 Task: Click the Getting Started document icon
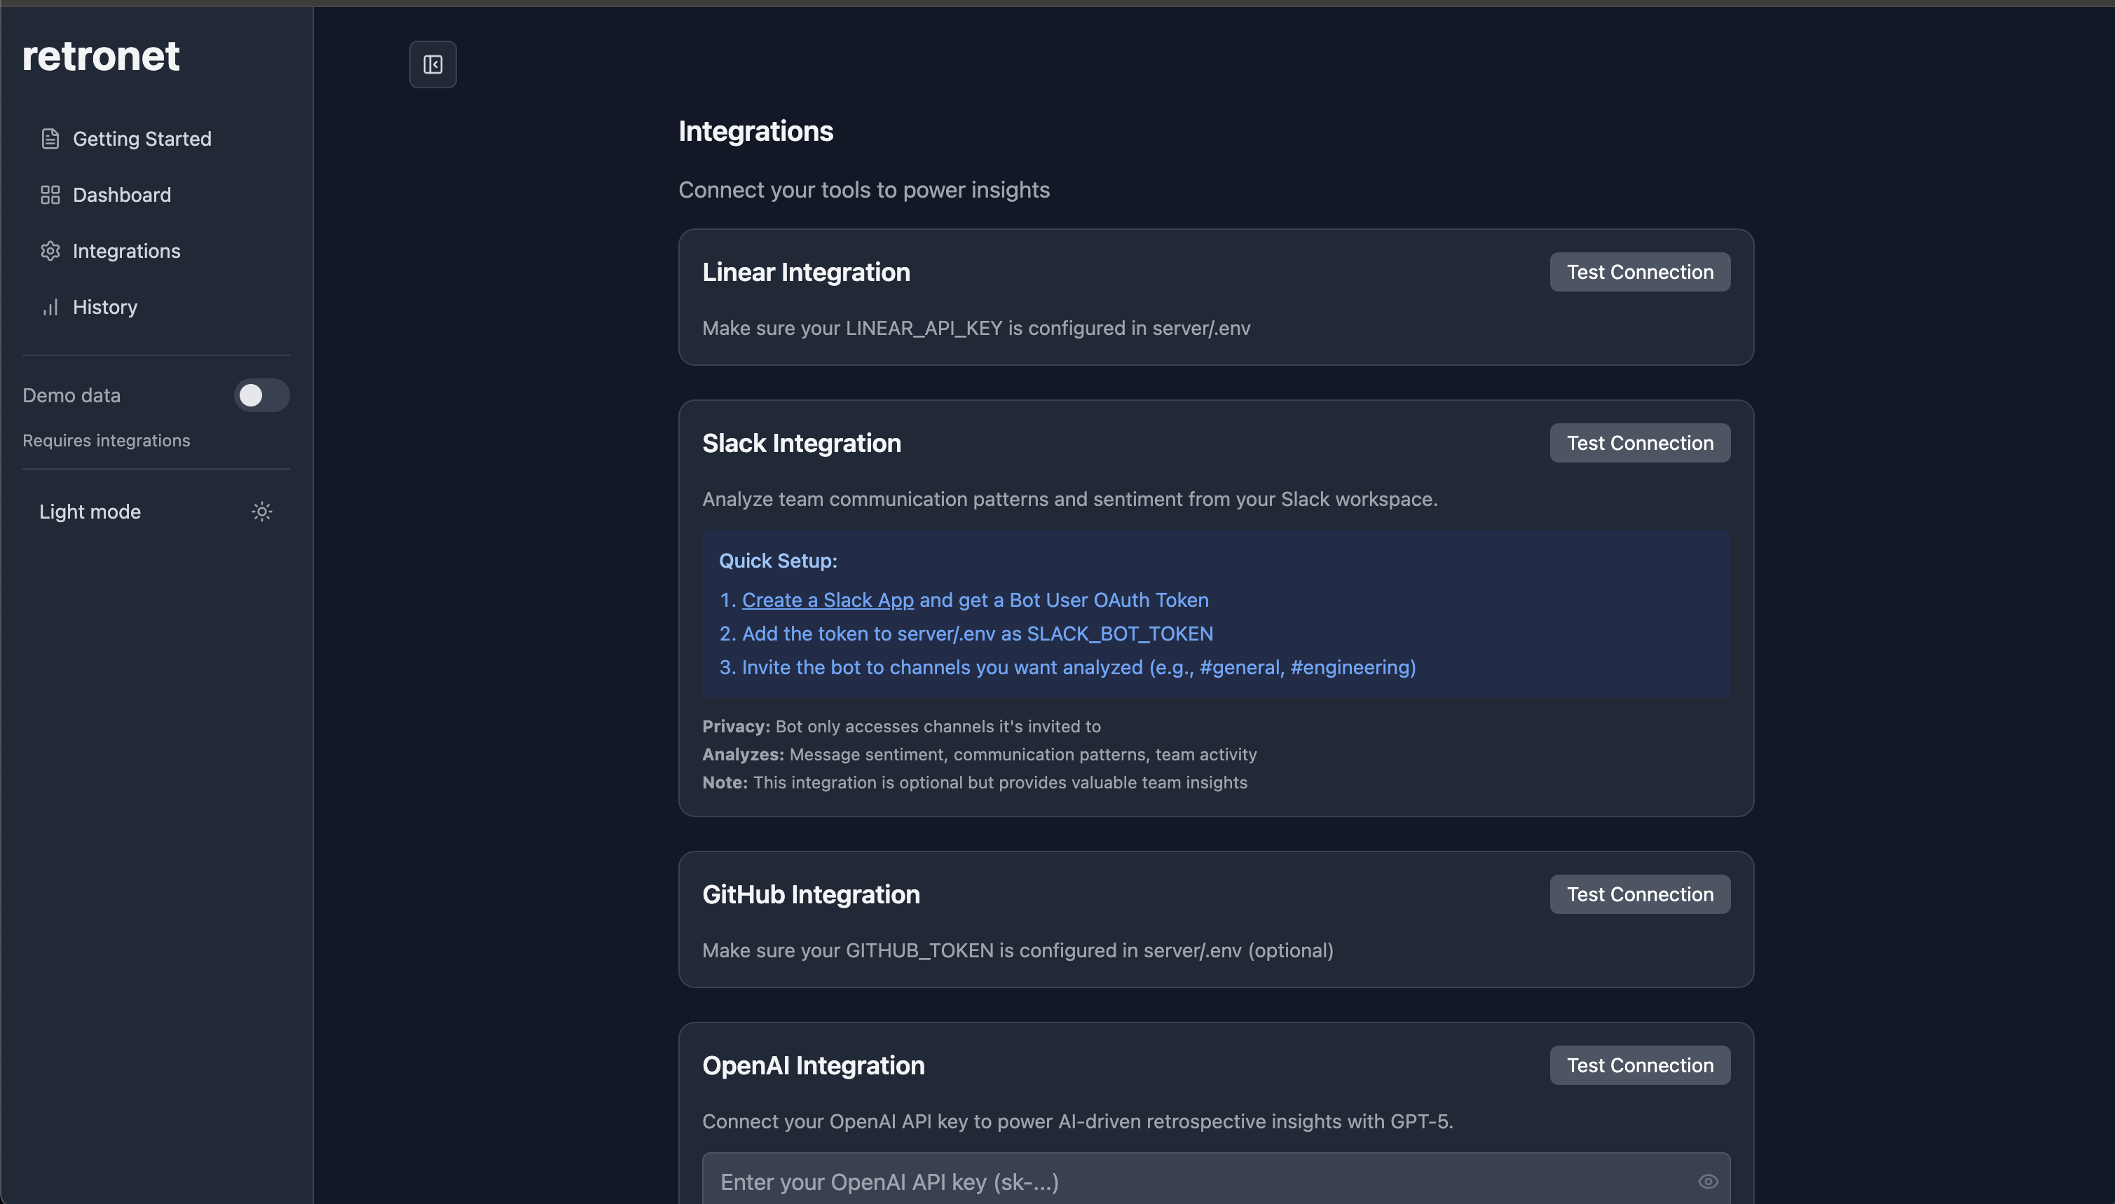click(x=50, y=139)
